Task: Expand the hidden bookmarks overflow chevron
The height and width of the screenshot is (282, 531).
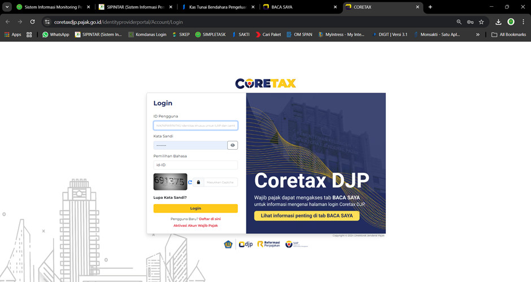Action: pyautogui.click(x=478, y=34)
